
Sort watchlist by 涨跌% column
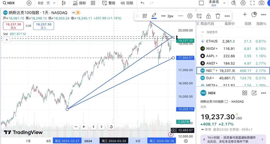pyautogui.click(x=261, y=24)
